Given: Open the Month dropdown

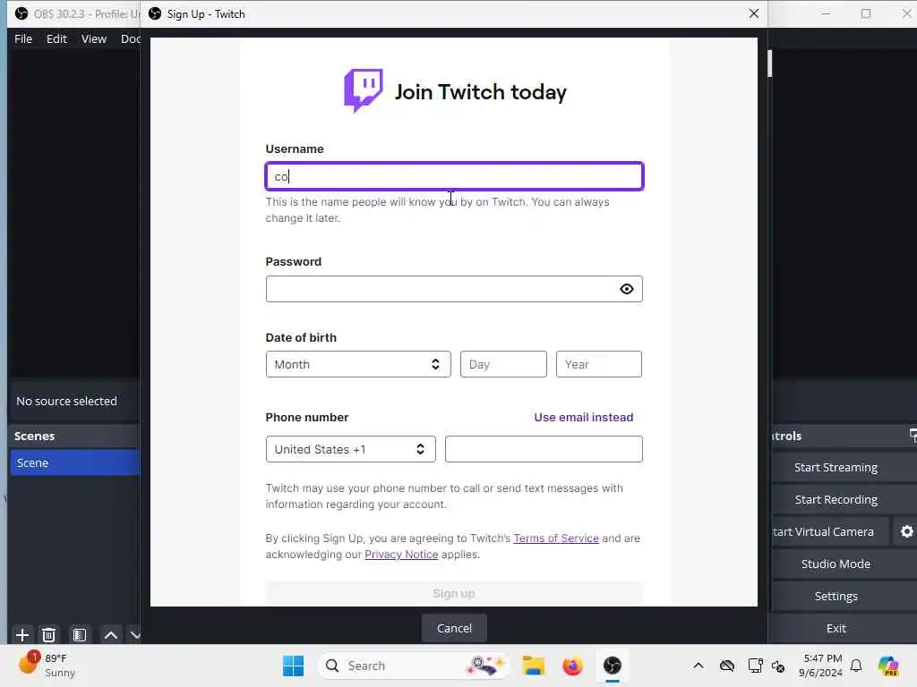Looking at the screenshot, I should tap(358, 364).
